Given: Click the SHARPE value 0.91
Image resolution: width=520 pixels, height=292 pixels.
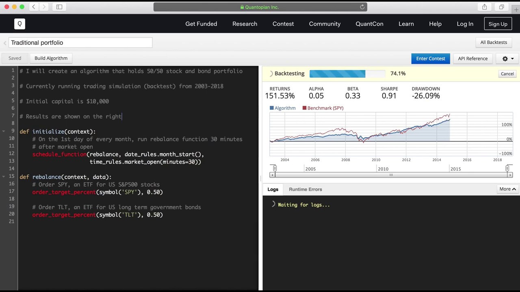Looking at the screenshot, I should [x=389, y=96].
